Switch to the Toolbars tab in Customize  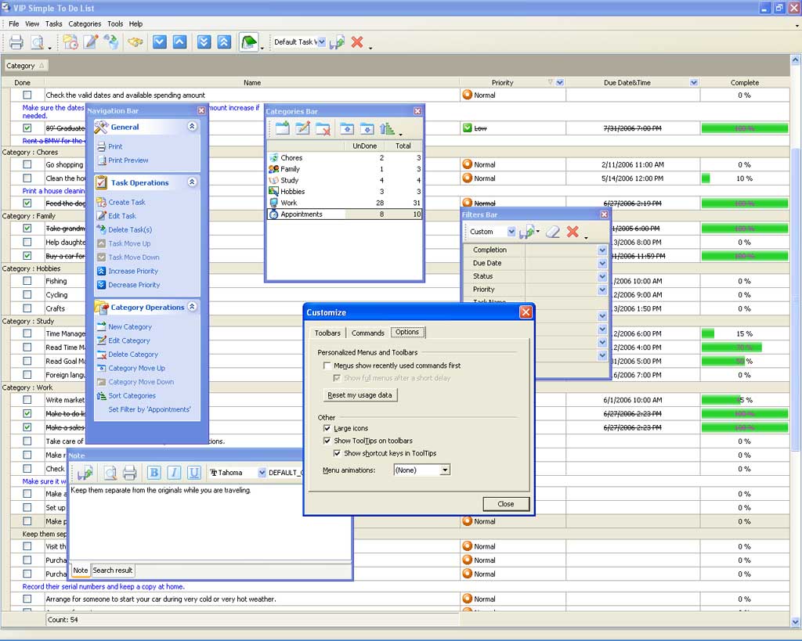(x=327, y=333)
